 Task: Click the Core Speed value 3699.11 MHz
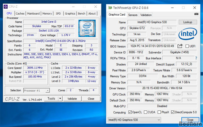coord(35,68)
